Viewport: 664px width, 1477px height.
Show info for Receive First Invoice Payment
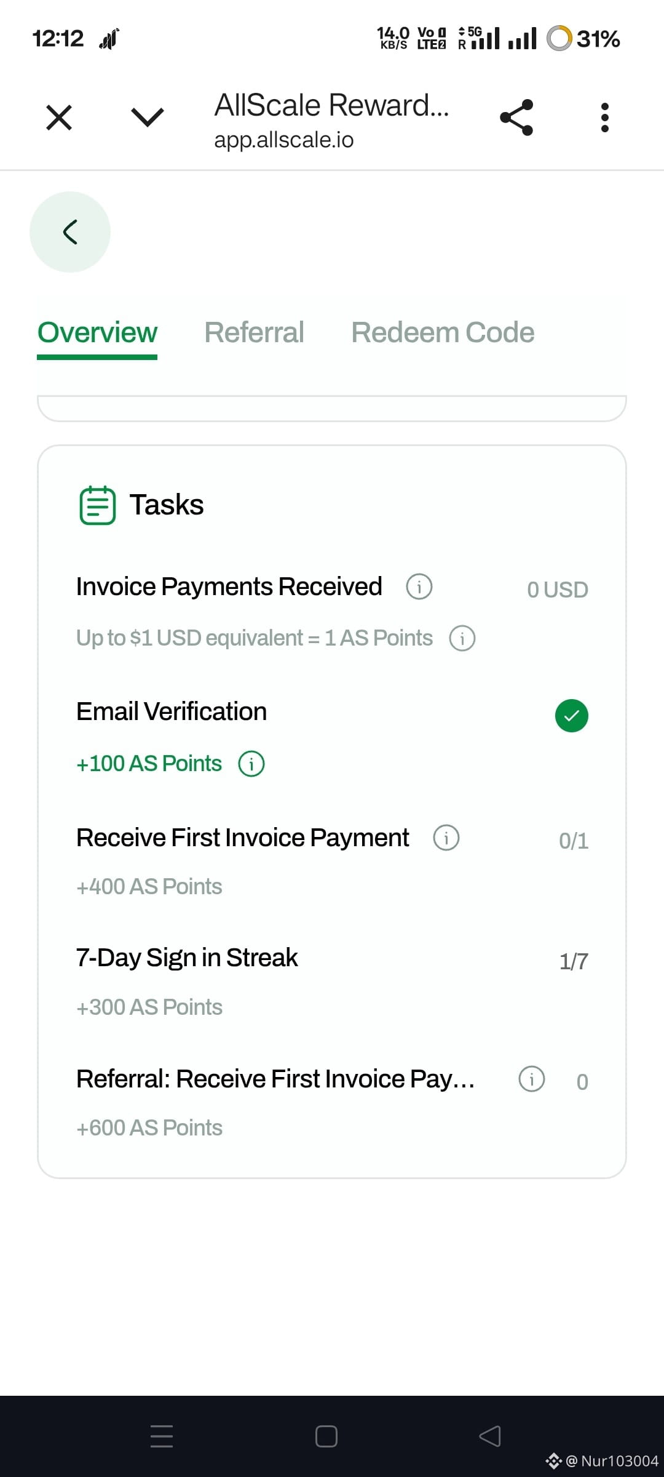tap(446, 838)
